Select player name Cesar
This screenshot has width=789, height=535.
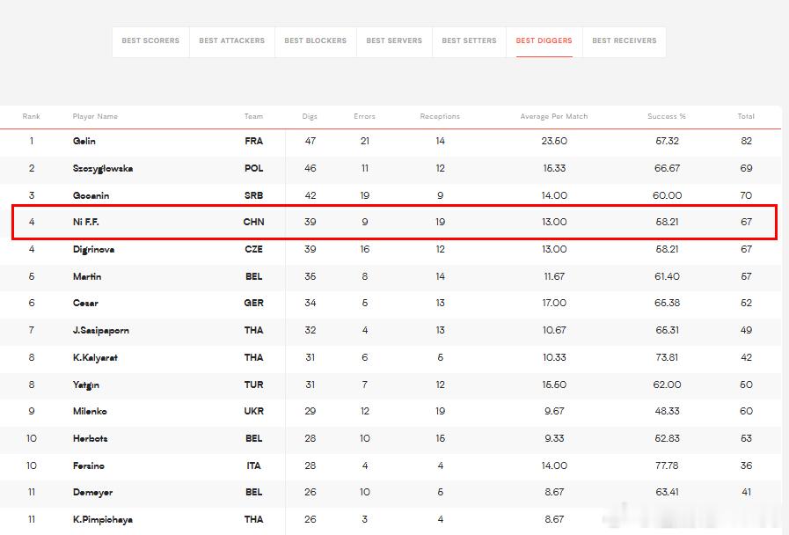(x=85, y=303)
